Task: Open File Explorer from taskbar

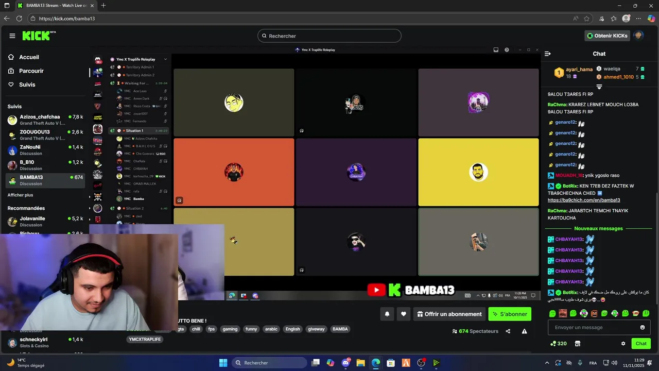Action: pos(360,363)
